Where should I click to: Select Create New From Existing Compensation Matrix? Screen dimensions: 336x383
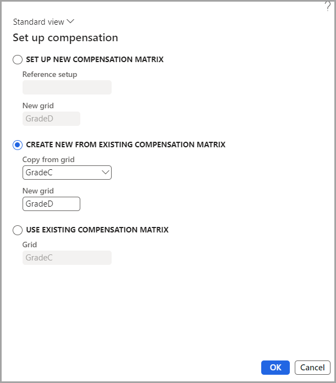[18, 145]
